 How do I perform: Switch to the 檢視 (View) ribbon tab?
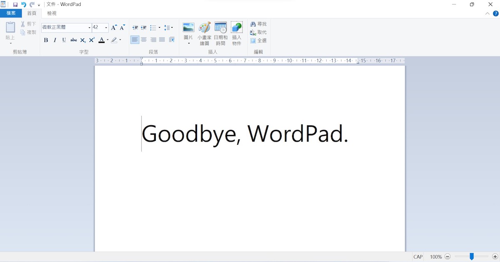coord(51,13)
